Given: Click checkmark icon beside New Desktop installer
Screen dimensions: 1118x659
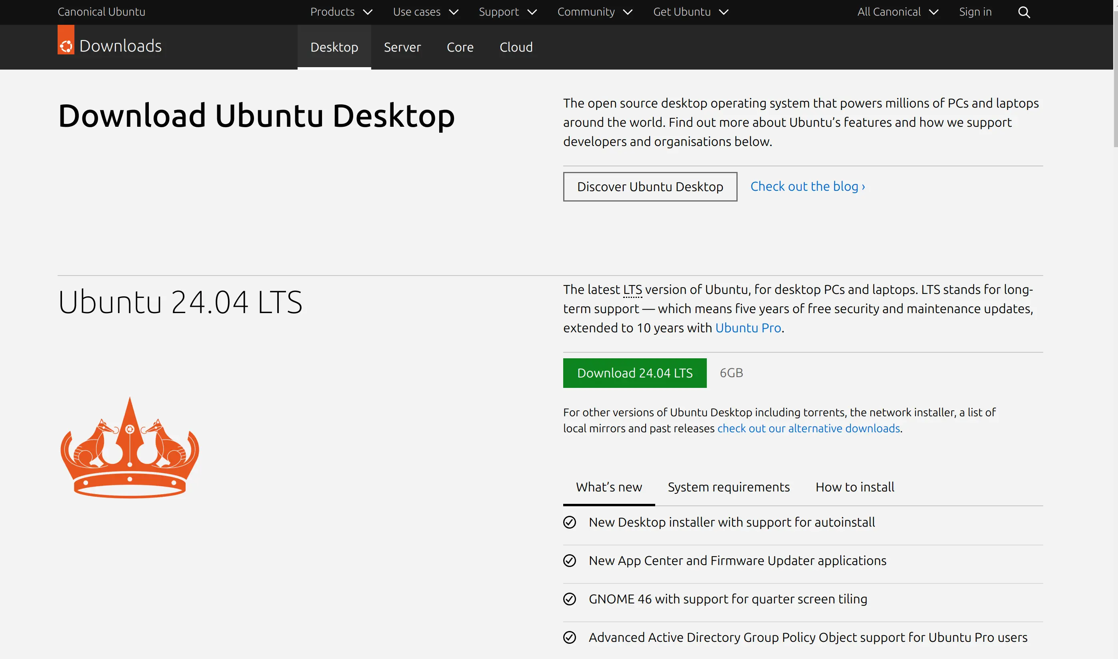Looking at the screenshot, I should (570, 522).
